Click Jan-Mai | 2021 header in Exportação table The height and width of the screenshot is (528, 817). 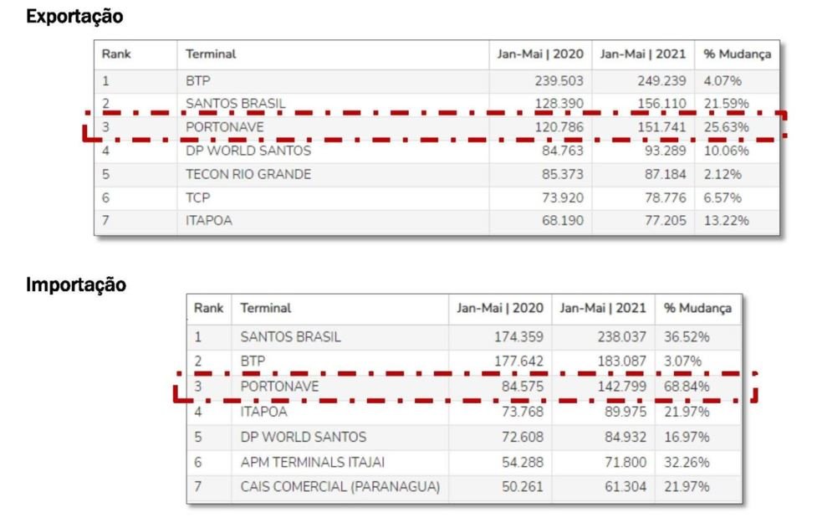[642, 54]
